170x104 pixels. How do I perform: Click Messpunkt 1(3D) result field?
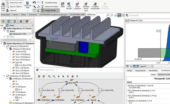point(150,20)
